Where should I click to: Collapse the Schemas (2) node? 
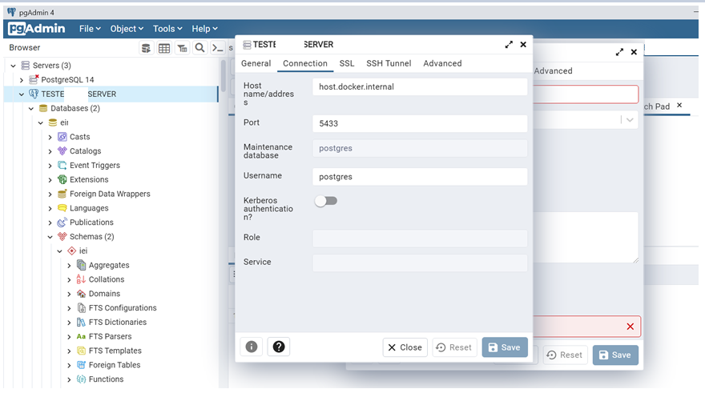pyautogui.click(x=50, y=237)
